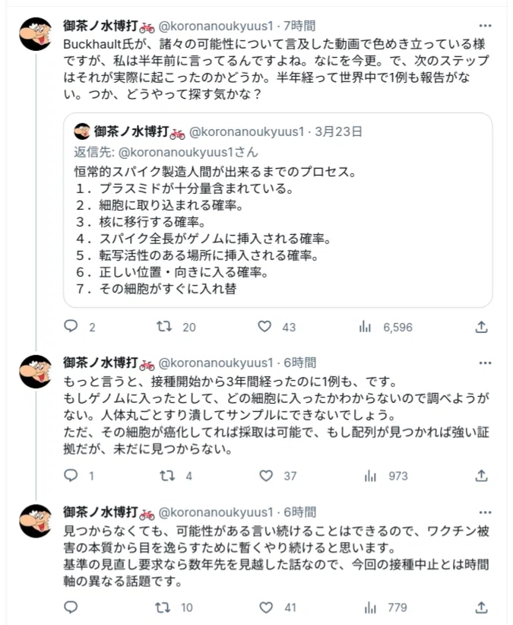Click the 御茶ノ水博打 name on third tweet
Image resolution: width=513 pixels, height=625 pixels.
(x=100, y=512)
